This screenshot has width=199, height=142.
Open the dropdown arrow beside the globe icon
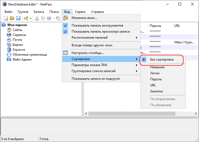tap(54, 19)
